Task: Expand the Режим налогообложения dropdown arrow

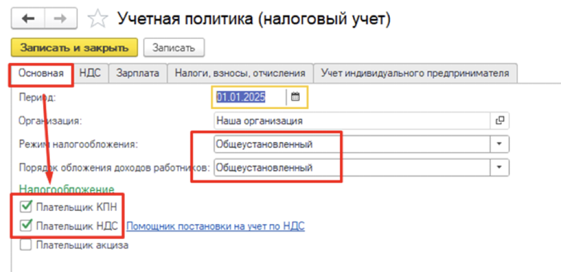Action: pos(499,144)
